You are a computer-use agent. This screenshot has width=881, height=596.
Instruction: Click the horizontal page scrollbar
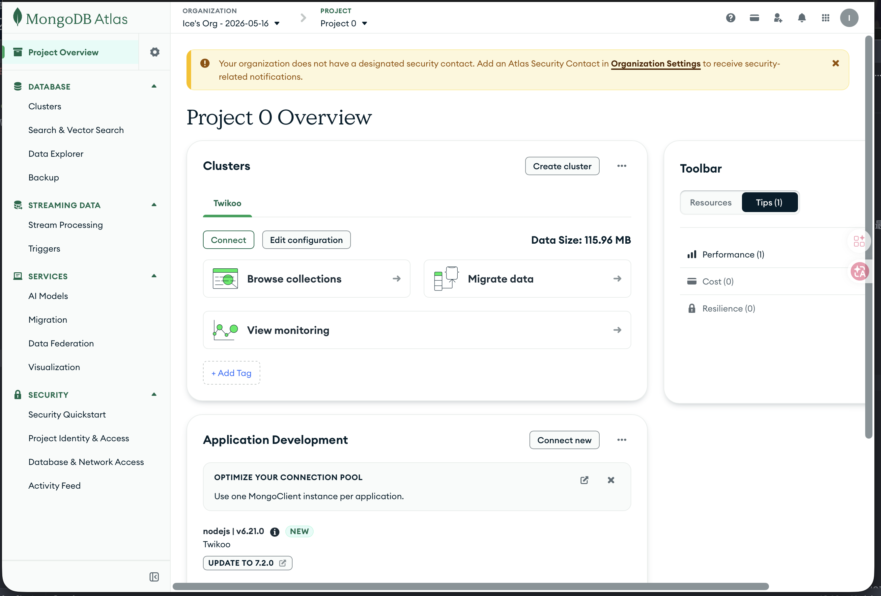point(471,586)
